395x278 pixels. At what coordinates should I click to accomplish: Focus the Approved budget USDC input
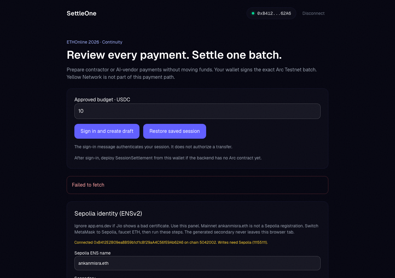pos(197,111)
